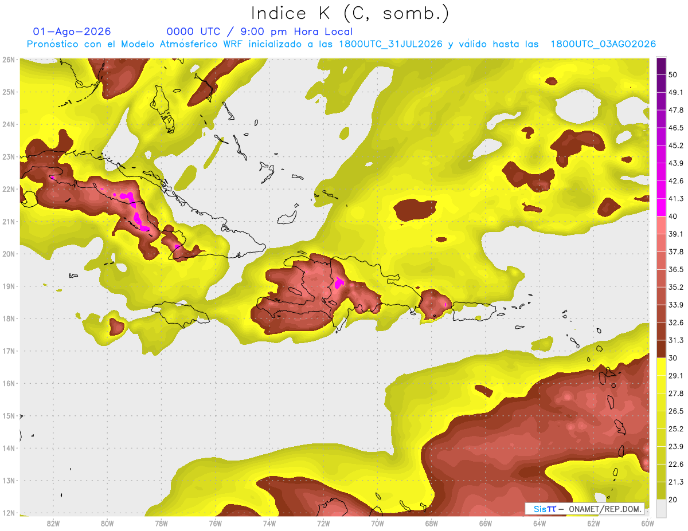This screenshot has height=531, width=688.
Task: Click the "13N" latitude label
Action: click(x=8, y=480)
